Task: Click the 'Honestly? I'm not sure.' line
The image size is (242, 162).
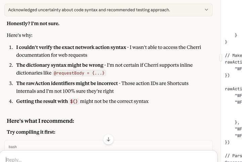Action: pos(33,23)
